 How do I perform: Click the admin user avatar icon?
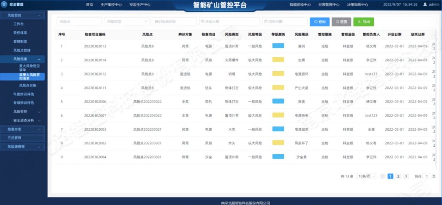pos(425,4)
